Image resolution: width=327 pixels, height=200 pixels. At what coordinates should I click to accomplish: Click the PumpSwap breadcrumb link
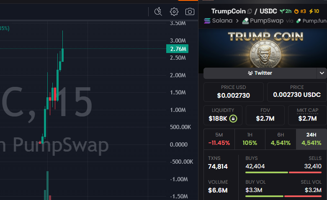pos(267,21)
